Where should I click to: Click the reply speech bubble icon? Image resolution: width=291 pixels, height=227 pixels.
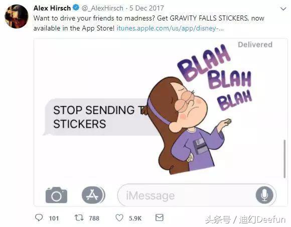coord(39,217)
